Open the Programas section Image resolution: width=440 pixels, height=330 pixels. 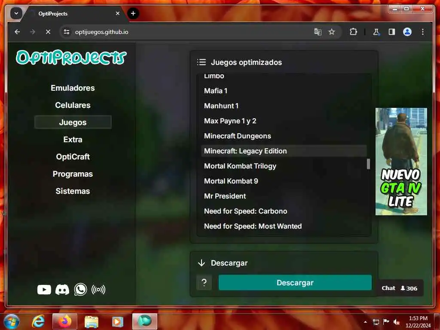tap(73, 174)
